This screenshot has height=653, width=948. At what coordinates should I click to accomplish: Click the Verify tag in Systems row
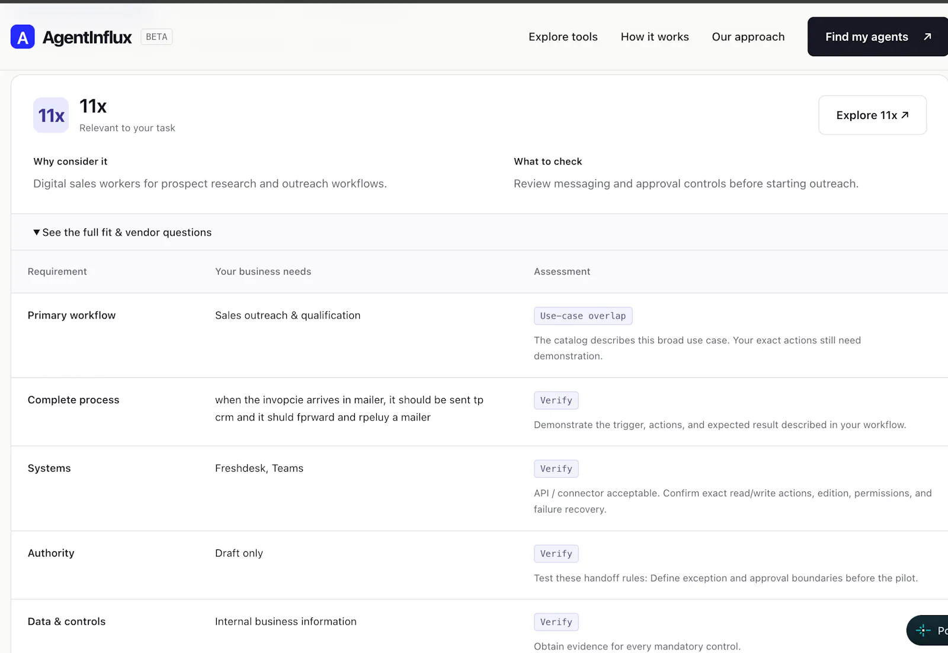click(556, 469)
